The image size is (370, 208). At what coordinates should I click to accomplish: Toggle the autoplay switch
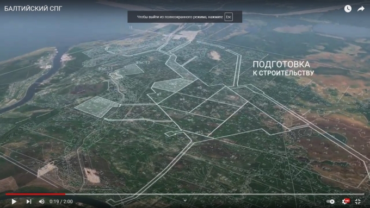point(330,201)
